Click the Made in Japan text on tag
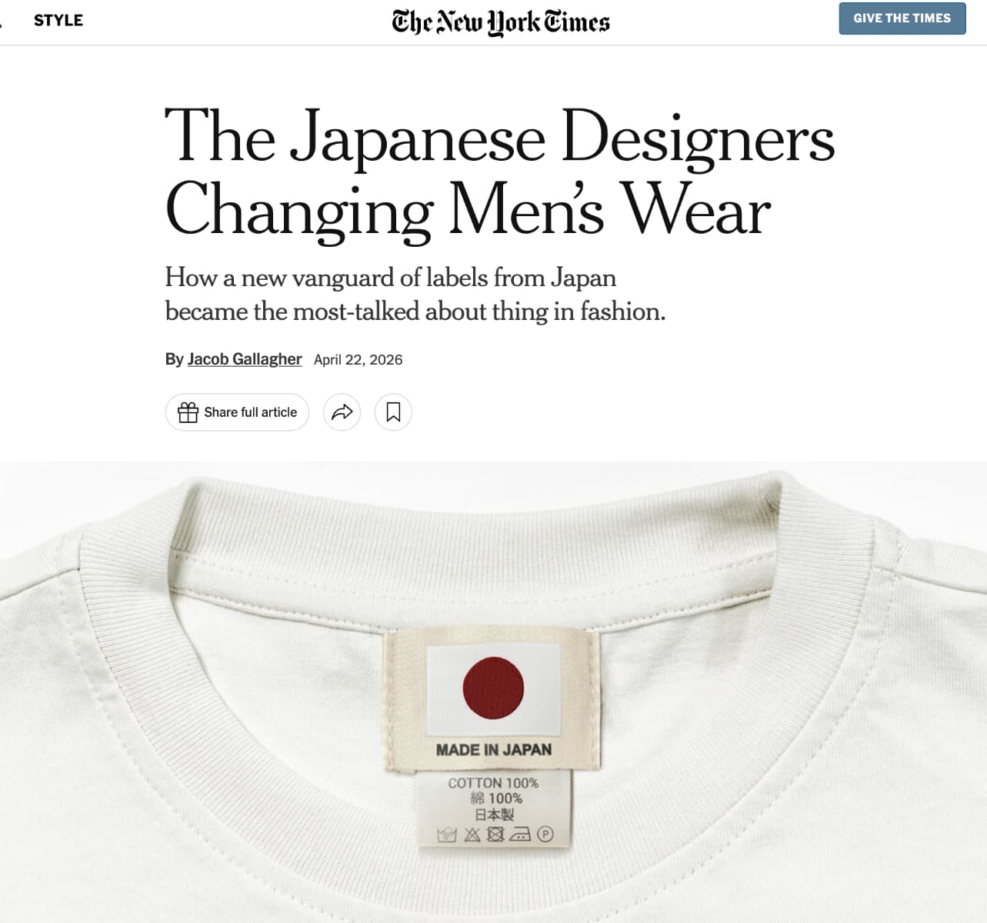Screen dimensions: 987x923 click(493, 749)
